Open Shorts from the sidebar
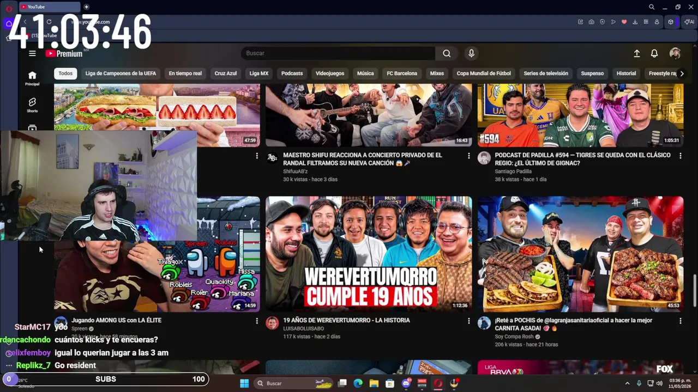Image resolution: width=698 pixels, height=392 pixels. [x=32, y=105]
